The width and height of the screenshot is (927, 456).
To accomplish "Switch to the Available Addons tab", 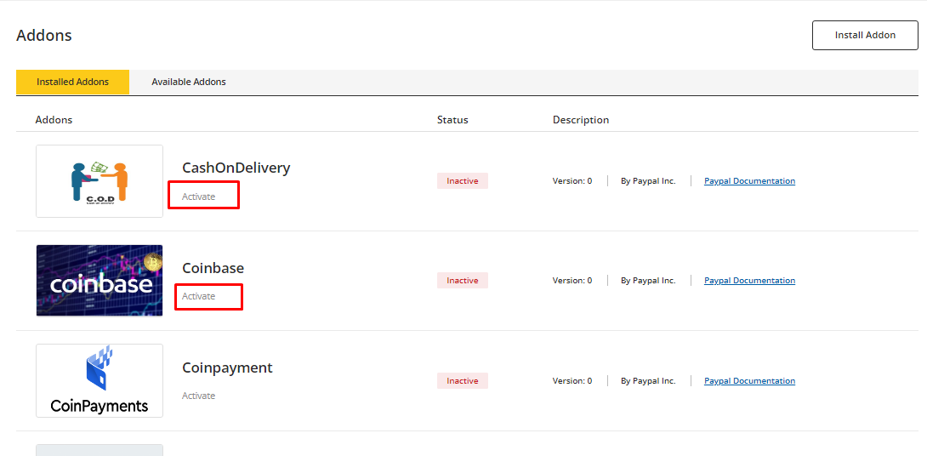I will pyautogui.click(x=189, y=83).
